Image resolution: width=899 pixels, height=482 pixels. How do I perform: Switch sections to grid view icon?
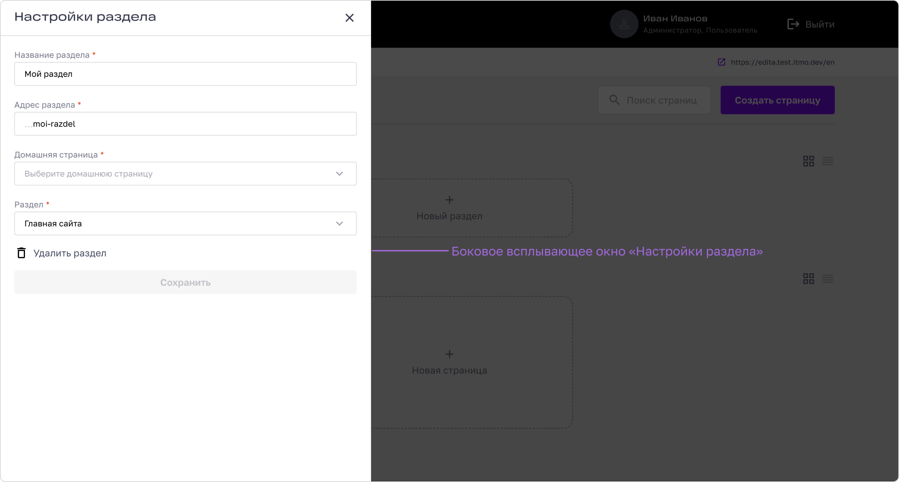point(808,161)
